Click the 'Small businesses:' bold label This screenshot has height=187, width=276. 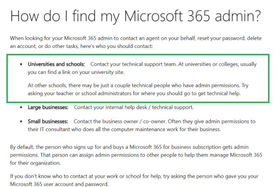pos(48,121)
